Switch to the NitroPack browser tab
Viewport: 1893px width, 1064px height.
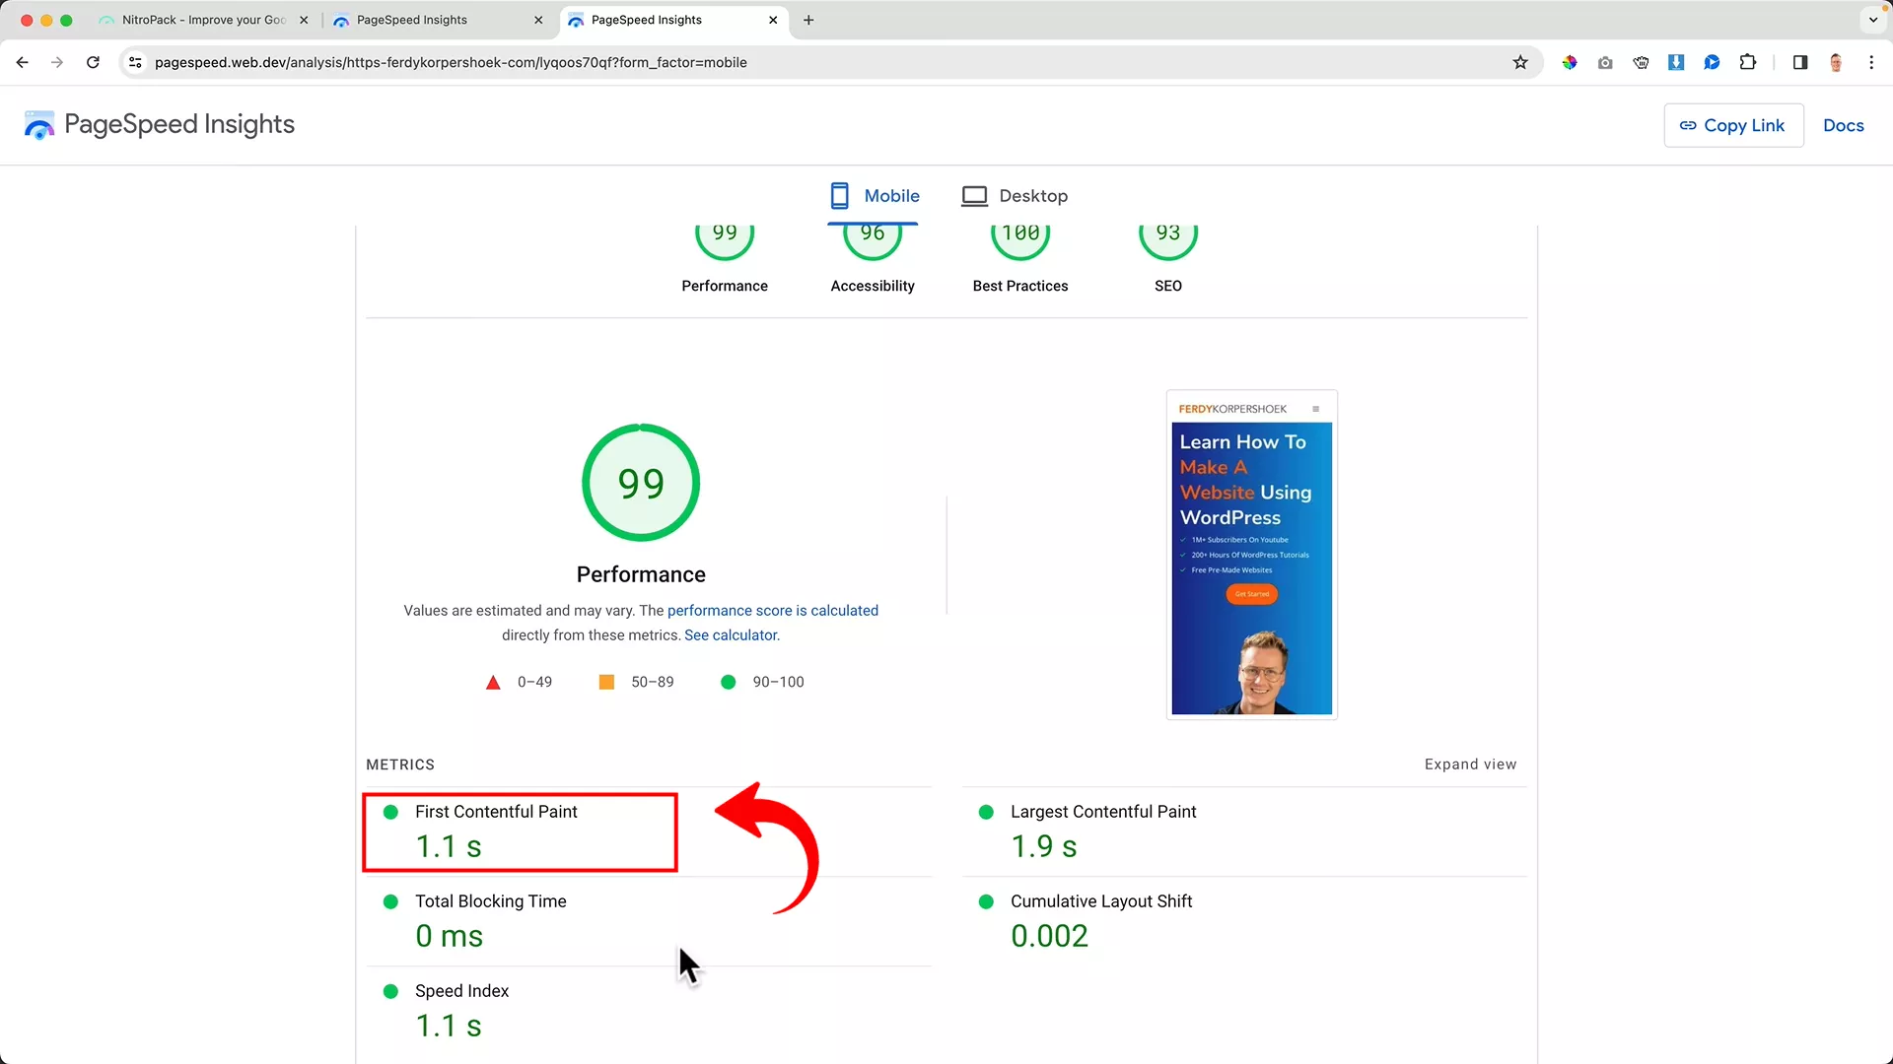pyautogui.click(x=202, y=20)
